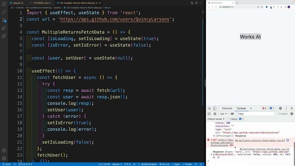
Task: Toggle the console sidebar
Action: pyautogui.click(x=209, y=114)
